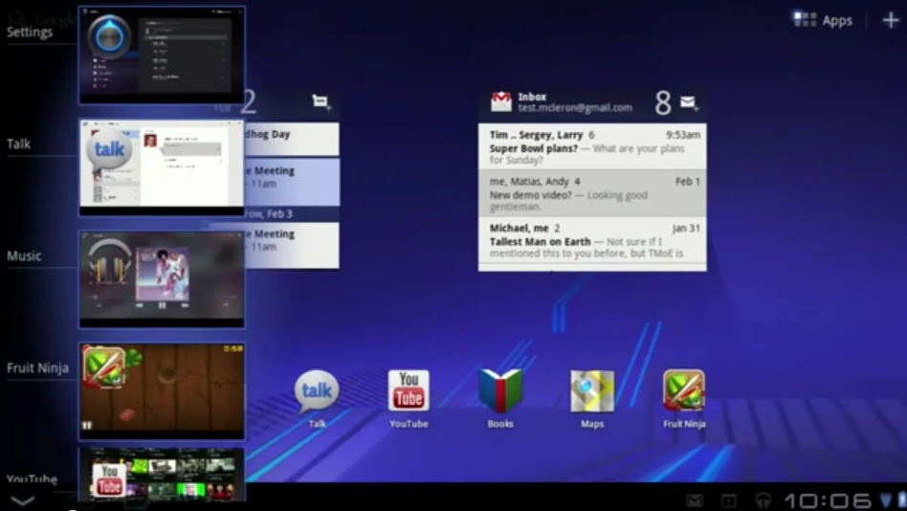Tap the headphones notification icon in system bar

pos(763,500)
